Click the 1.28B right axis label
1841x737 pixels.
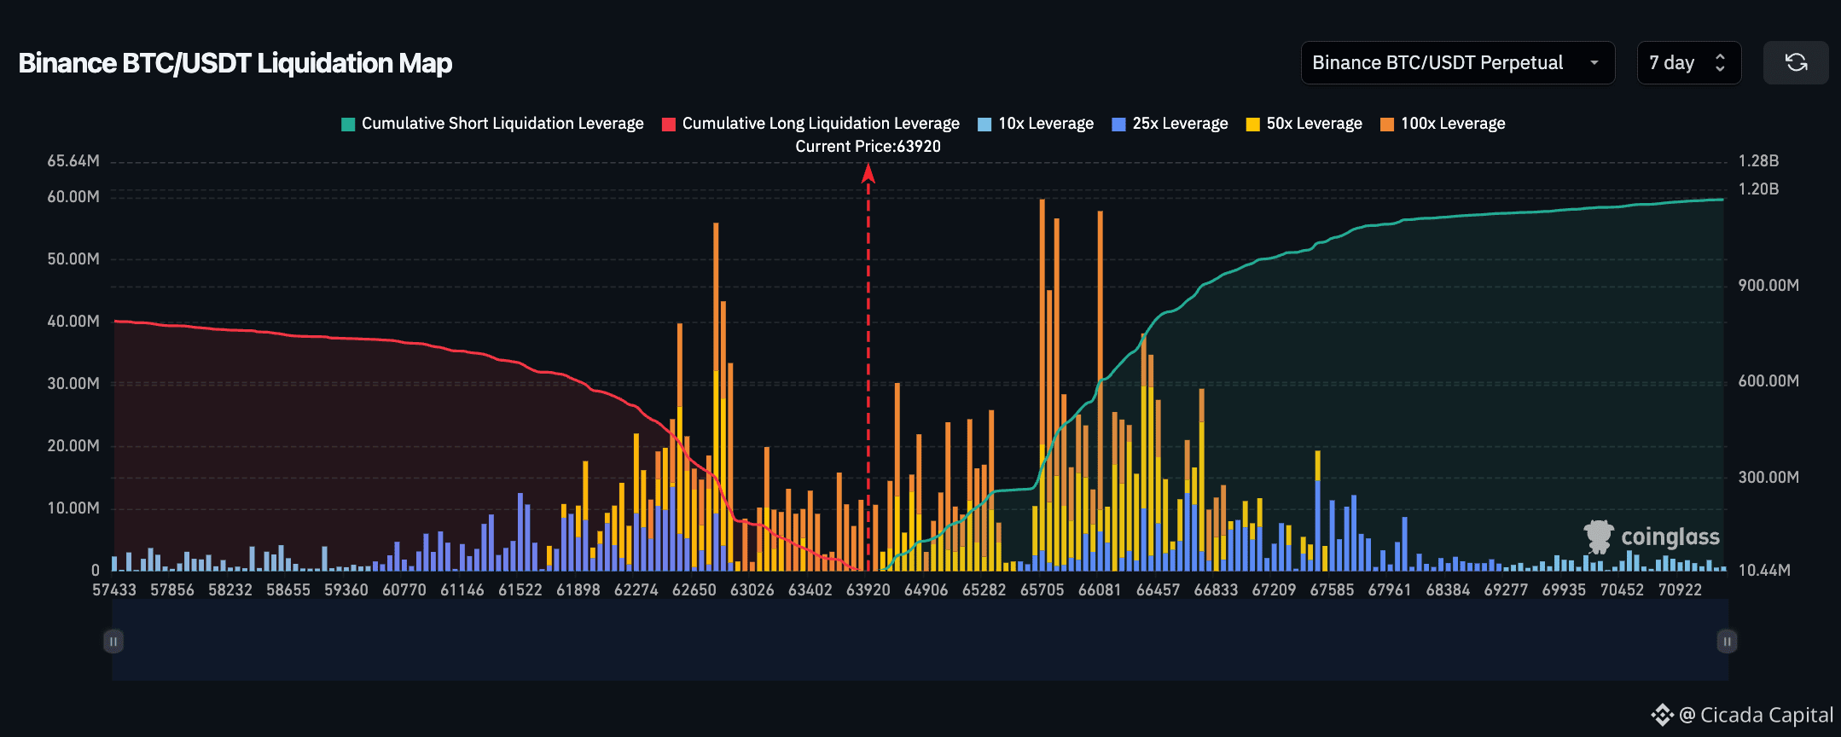(1758, 161)
